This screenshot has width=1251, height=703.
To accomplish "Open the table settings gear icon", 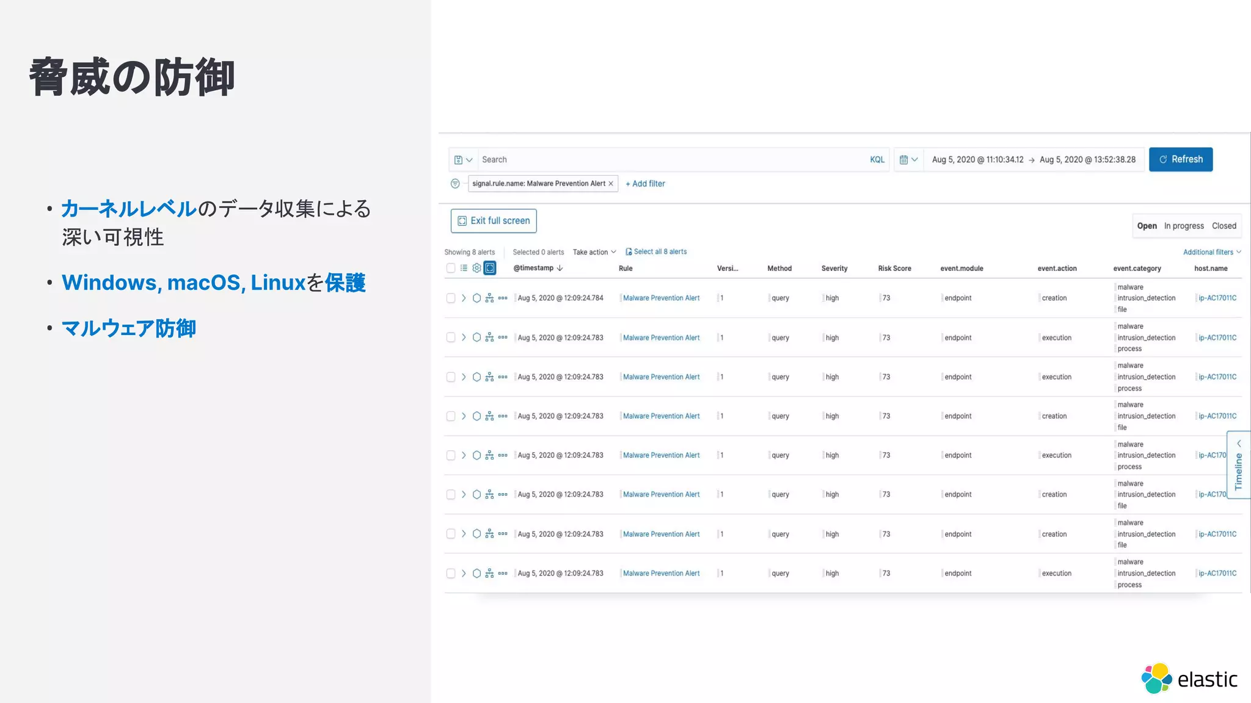I will [x=476, y=268].
